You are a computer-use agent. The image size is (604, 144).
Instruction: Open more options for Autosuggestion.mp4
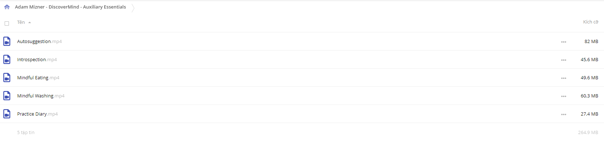564,42
